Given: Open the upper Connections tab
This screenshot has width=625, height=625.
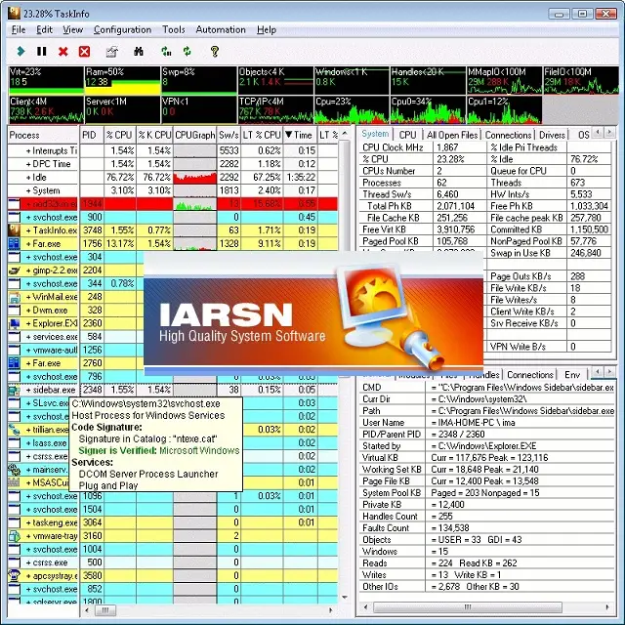Looking at the screenshot, I should (508, 135).
